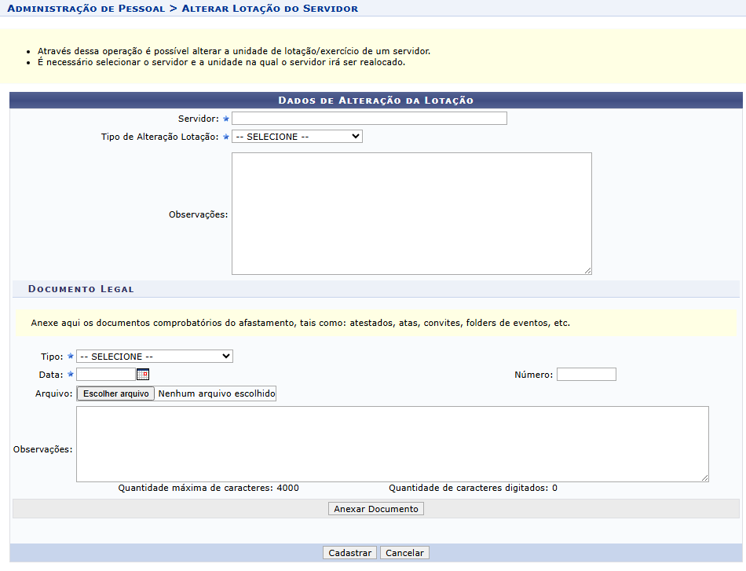
Task: Click the Alterar Lotação do Servidor title
Action: [x=269, y=9]
